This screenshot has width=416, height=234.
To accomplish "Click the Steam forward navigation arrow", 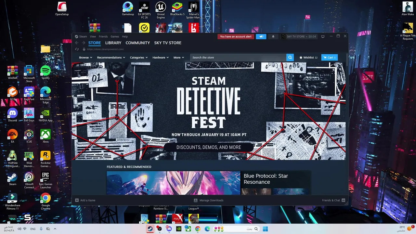I will point(84,43).
